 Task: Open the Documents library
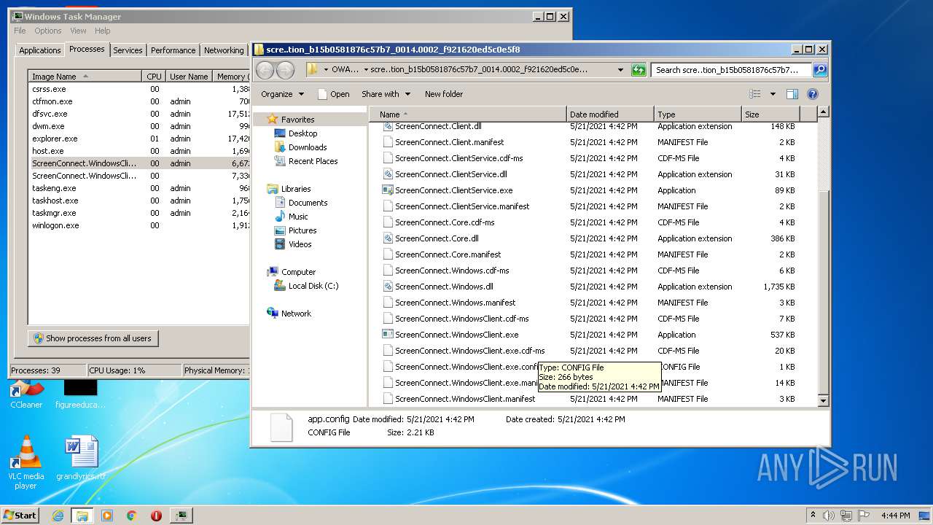pyautogui.click(x=308, y=203)
